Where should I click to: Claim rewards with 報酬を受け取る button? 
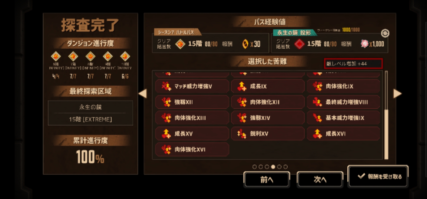tap(378, 176)
